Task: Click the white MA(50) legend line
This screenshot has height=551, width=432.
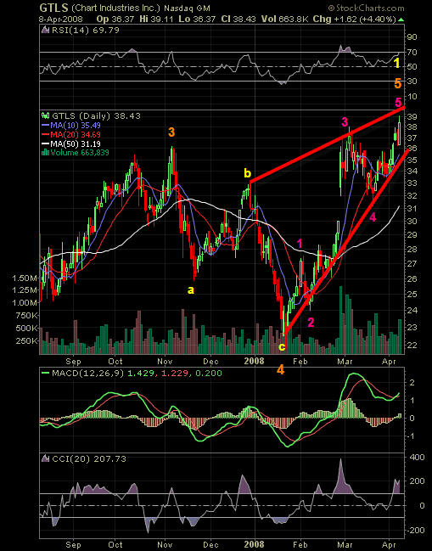Action: tap(45, 143)
